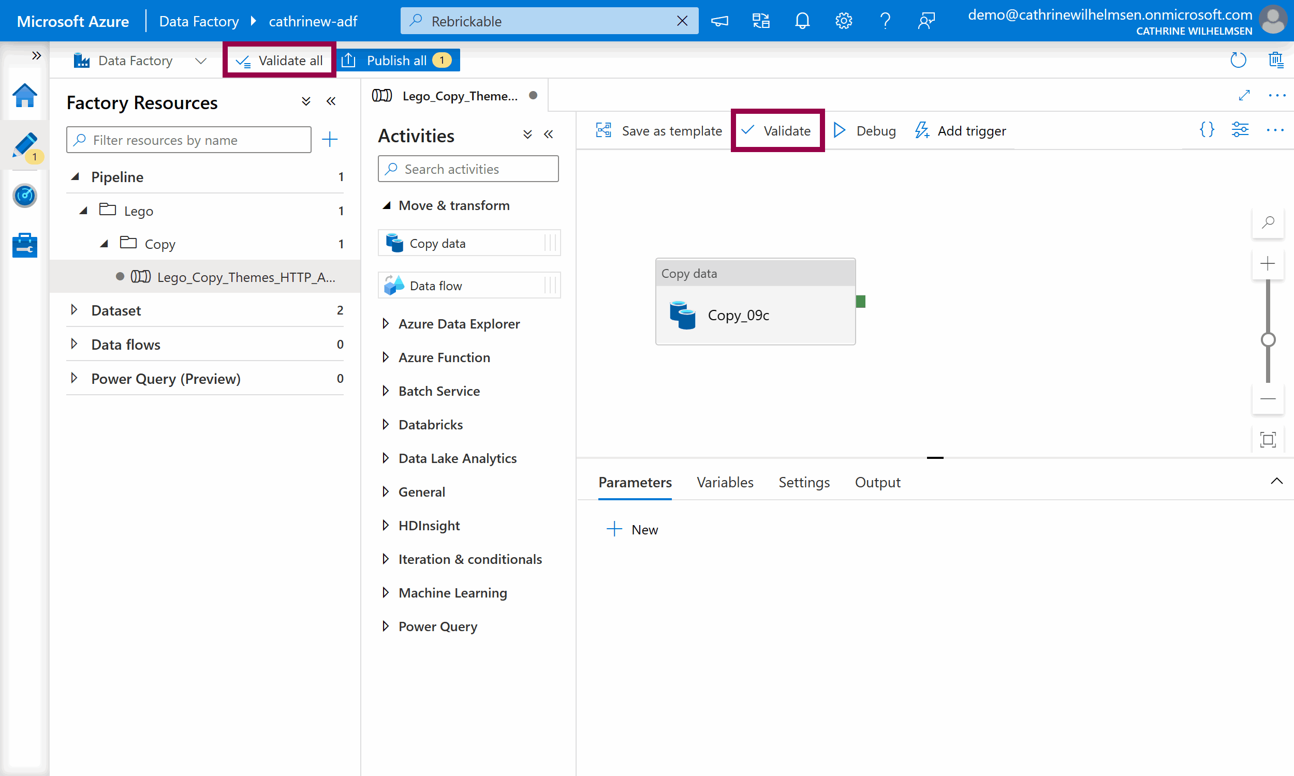Open pipeline JSON code view
This screenshot has width=1294, height=776.
tap(1207, 130)
